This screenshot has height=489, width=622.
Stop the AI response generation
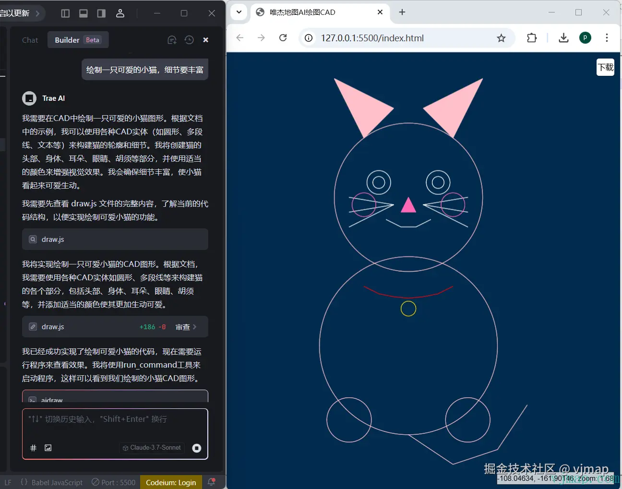point(197,448)
